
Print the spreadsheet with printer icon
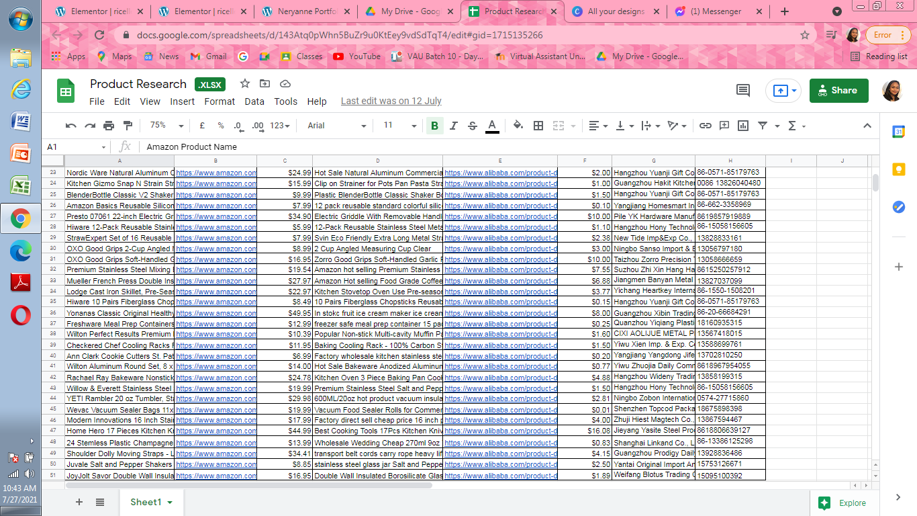click(x=109, y=126)
